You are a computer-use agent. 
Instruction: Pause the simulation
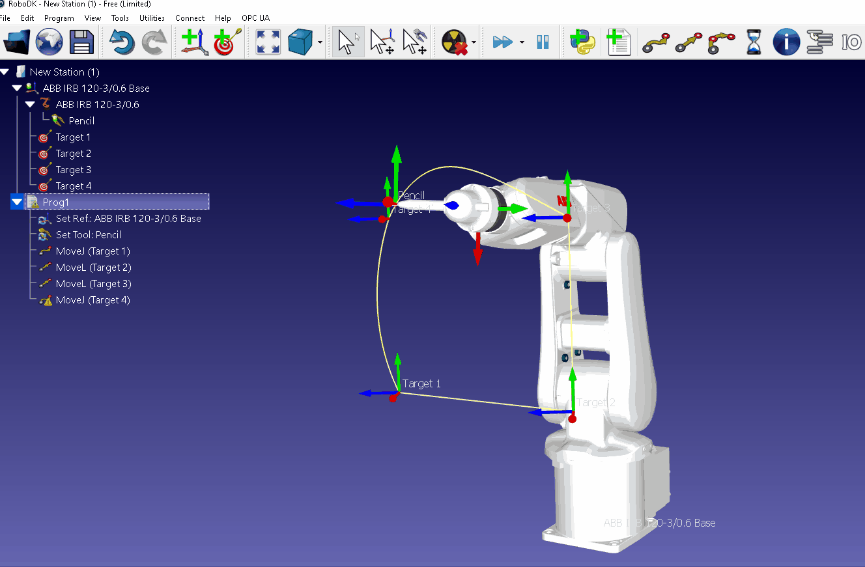[x=543, y=42]
